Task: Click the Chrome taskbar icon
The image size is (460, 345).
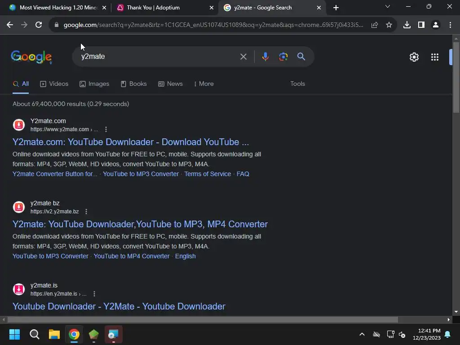Action: tap(74, 334)
